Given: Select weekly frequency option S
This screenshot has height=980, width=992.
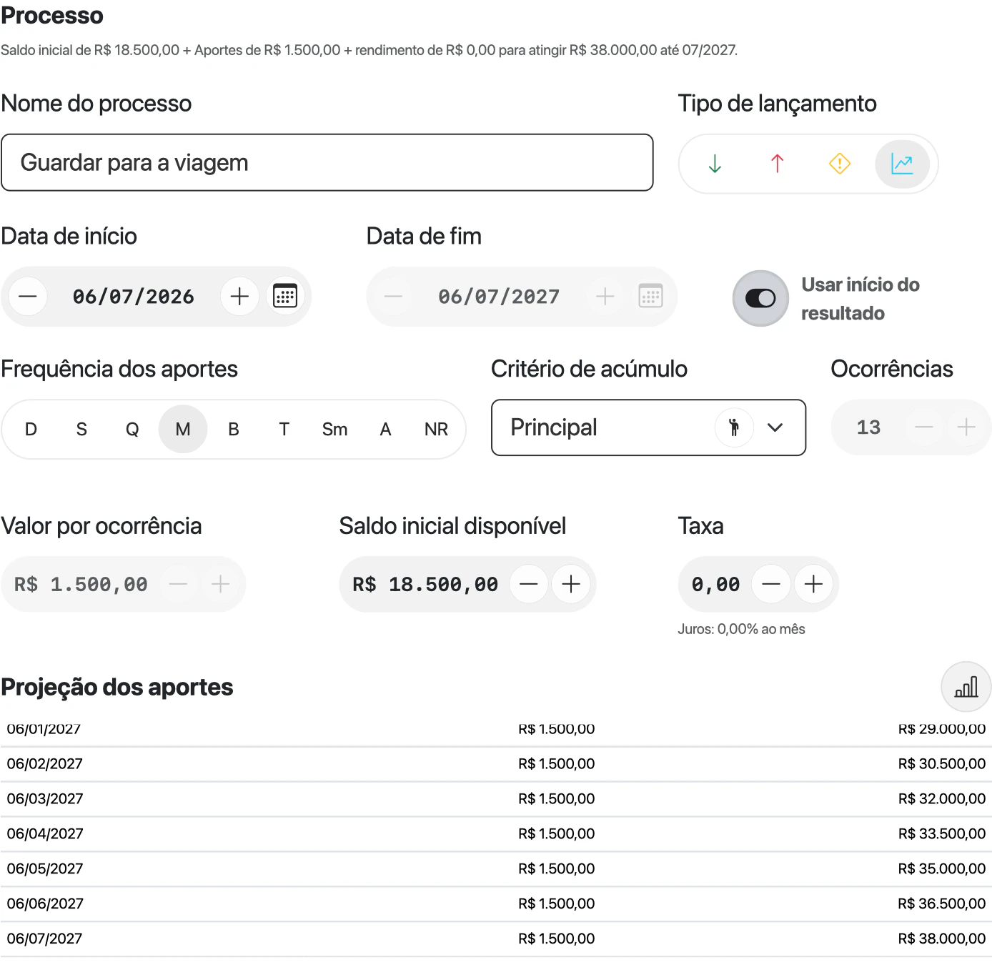Looking at the screenshot, I should coord(81,429).
